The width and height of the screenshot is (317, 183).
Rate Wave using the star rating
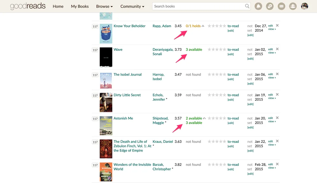pos(217,49)
